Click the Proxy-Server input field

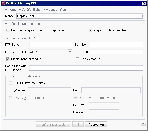49,90
